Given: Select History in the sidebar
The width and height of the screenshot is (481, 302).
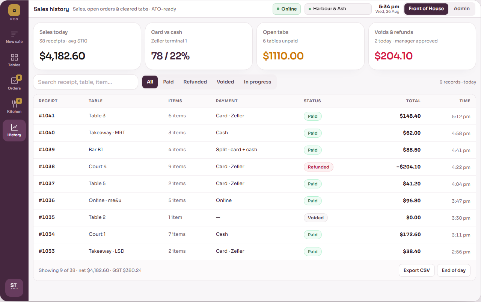Looking at the screenshot, I should [14, 130].
